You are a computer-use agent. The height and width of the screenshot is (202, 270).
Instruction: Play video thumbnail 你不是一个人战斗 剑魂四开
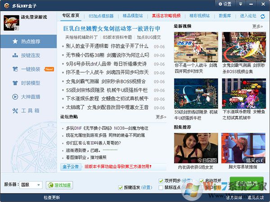coord(196,47)
